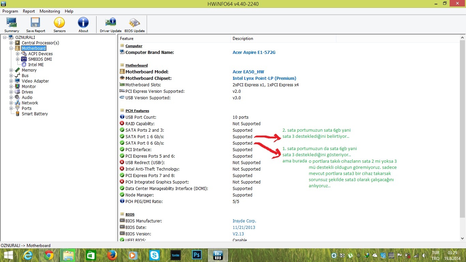
Task: Select the SATA Port 1 6 Gb/s row
Action: [x=289, y=136]
